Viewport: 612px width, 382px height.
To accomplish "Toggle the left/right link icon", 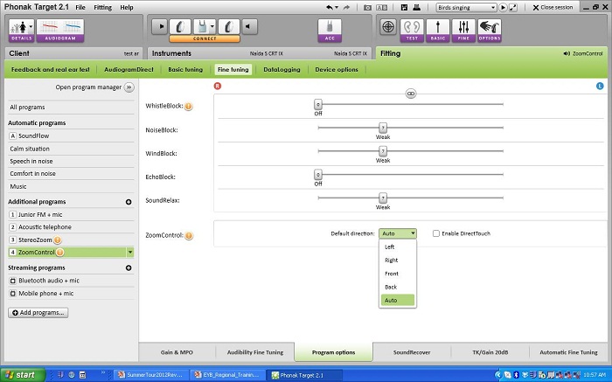I will click(x=411, y=94).
